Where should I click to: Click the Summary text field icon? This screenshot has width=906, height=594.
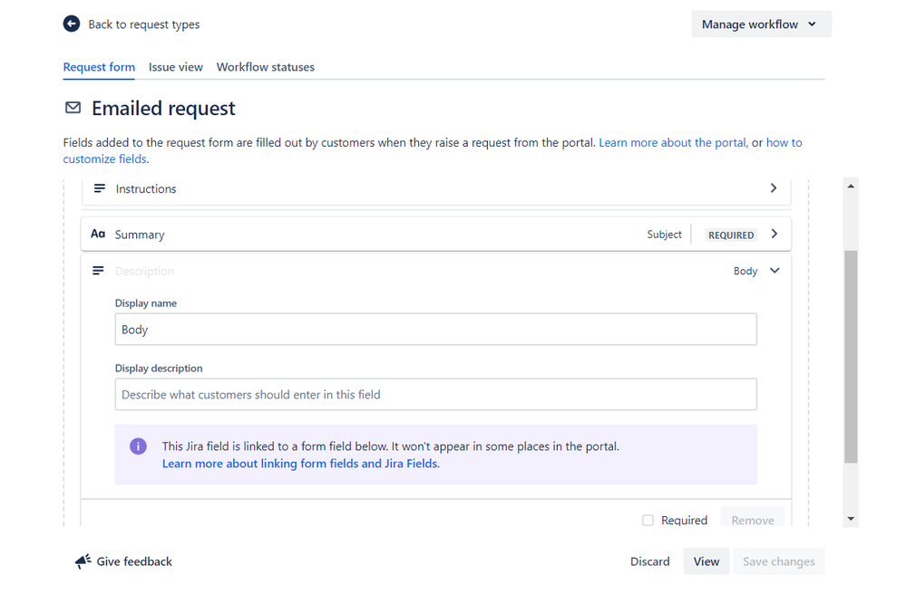98,235
